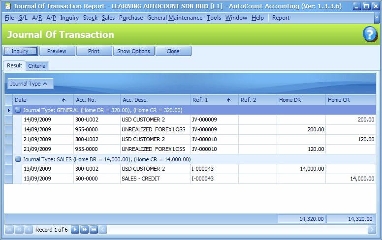Click the Journal Type grouping column chip
This screenshot has width=382, height=240.
(29, 84)
